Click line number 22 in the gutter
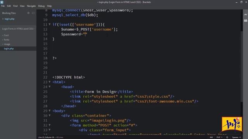This screenshot has height=139, width=248. click(x=45, y=77)
